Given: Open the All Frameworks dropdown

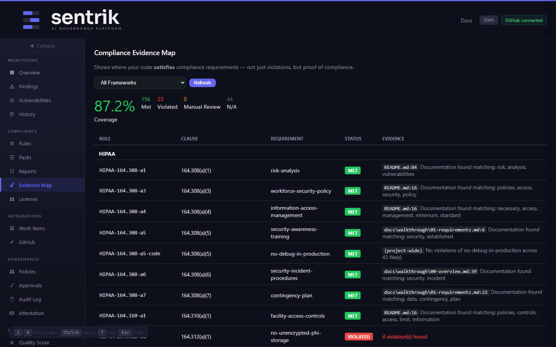Looking at the screenshot, I should click(140, 83).
